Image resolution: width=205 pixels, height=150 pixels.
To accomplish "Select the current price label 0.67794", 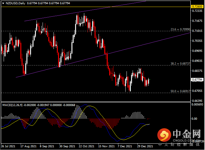I will pyautogui.click(x=197, y=80).
